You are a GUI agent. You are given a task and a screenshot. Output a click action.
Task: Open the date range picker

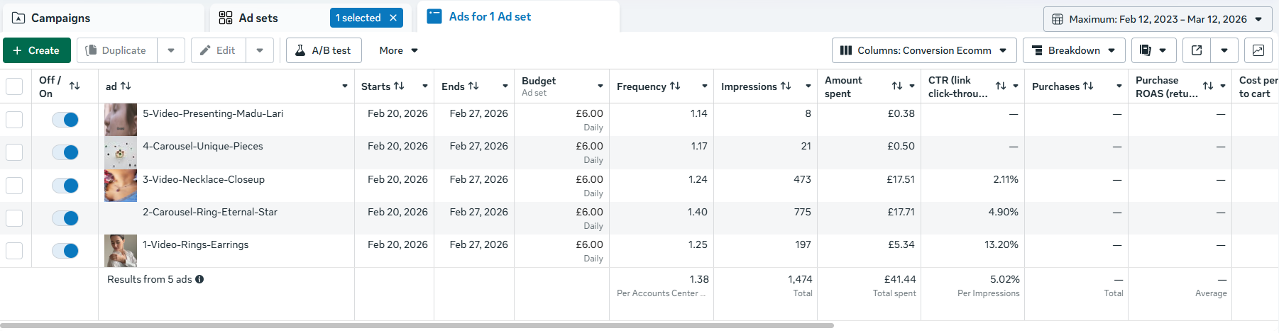coord(1157,19)
